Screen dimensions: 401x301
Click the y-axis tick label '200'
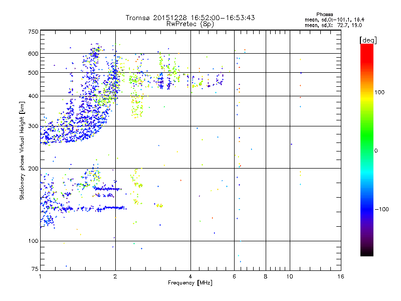[x=33, y=169]
